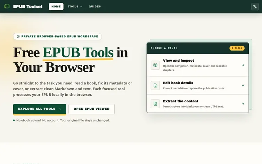This screenshot has width=262, height=164.
Task: Click the EPUB Toolset book logo icon
Action: [7, 6]
